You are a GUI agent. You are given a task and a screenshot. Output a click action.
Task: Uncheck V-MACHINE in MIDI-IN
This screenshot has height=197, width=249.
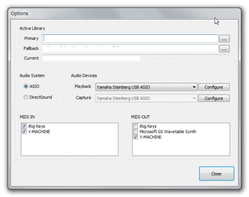pos(24,132)
